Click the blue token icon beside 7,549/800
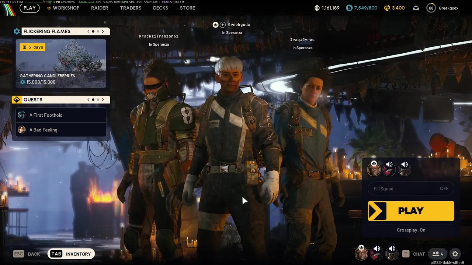Image resolution: width=472 pixels, height=265 pixels. click(x=349, y=8)
